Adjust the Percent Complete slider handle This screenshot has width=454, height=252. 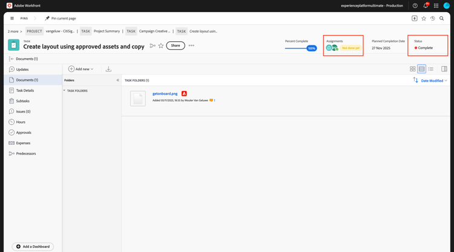pos(312,48)
